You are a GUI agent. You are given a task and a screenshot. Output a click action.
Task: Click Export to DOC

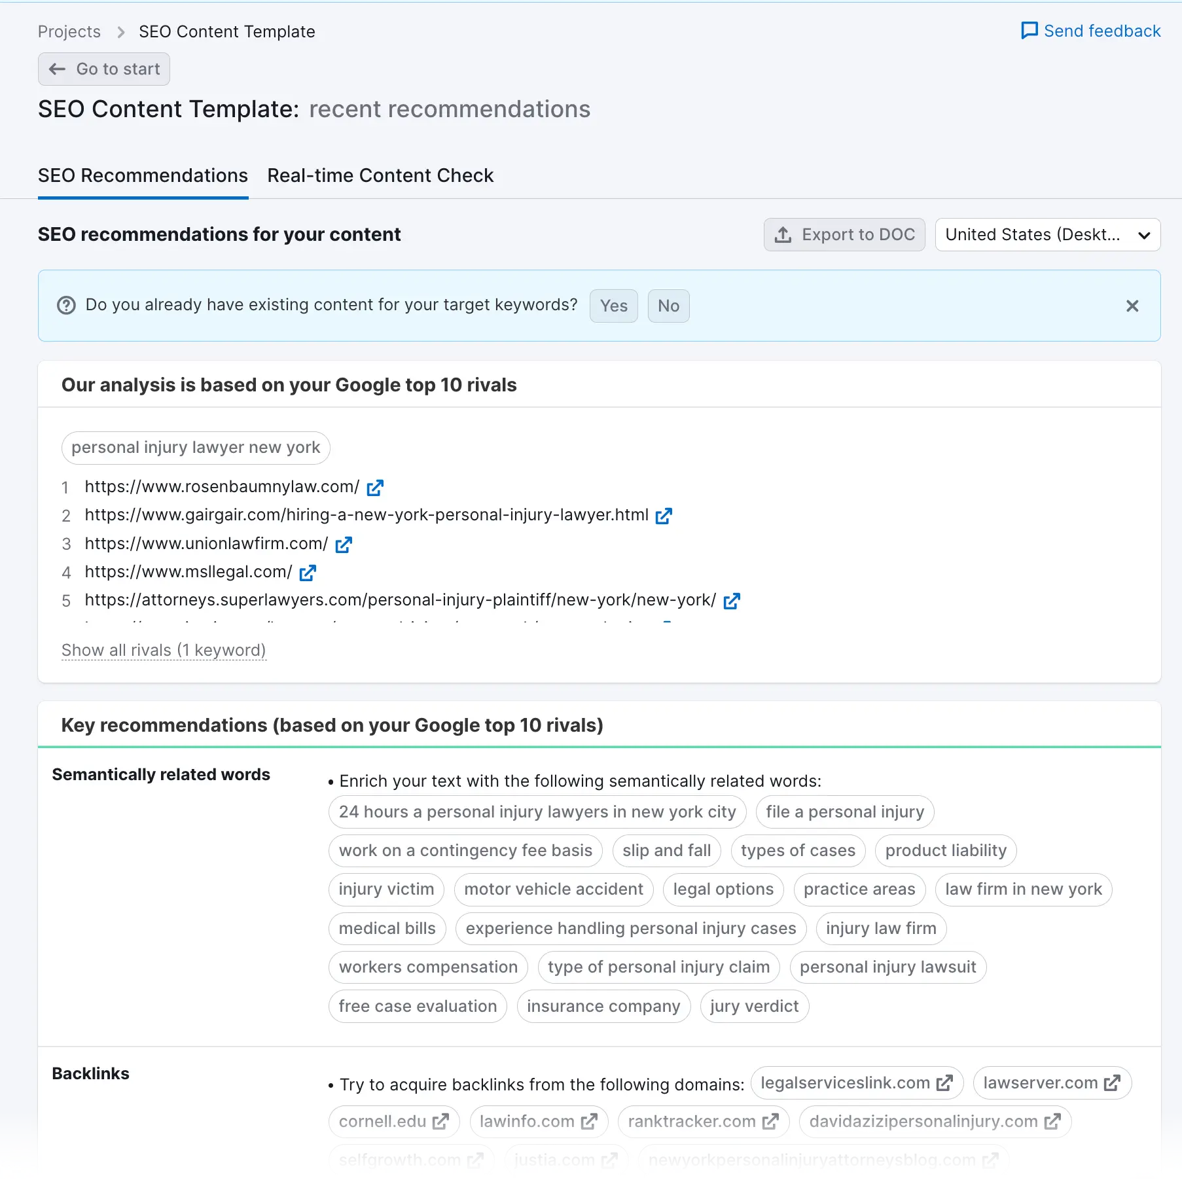[x=844, y=234]
